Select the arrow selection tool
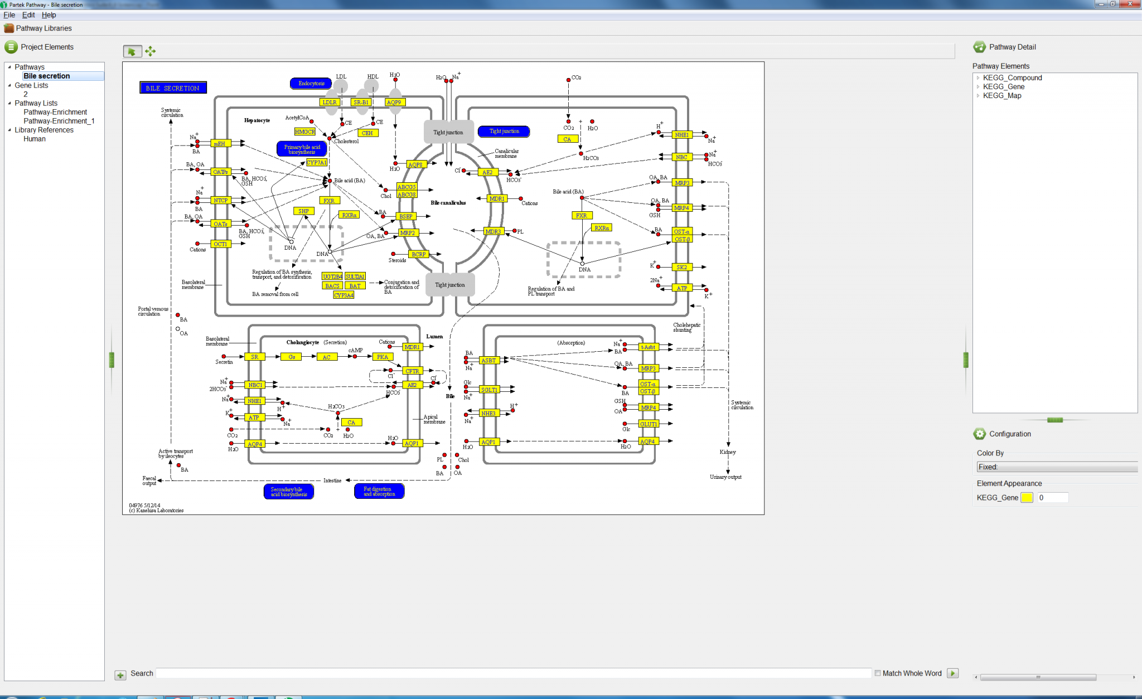 pyautogui.click(x=132, y=51)
